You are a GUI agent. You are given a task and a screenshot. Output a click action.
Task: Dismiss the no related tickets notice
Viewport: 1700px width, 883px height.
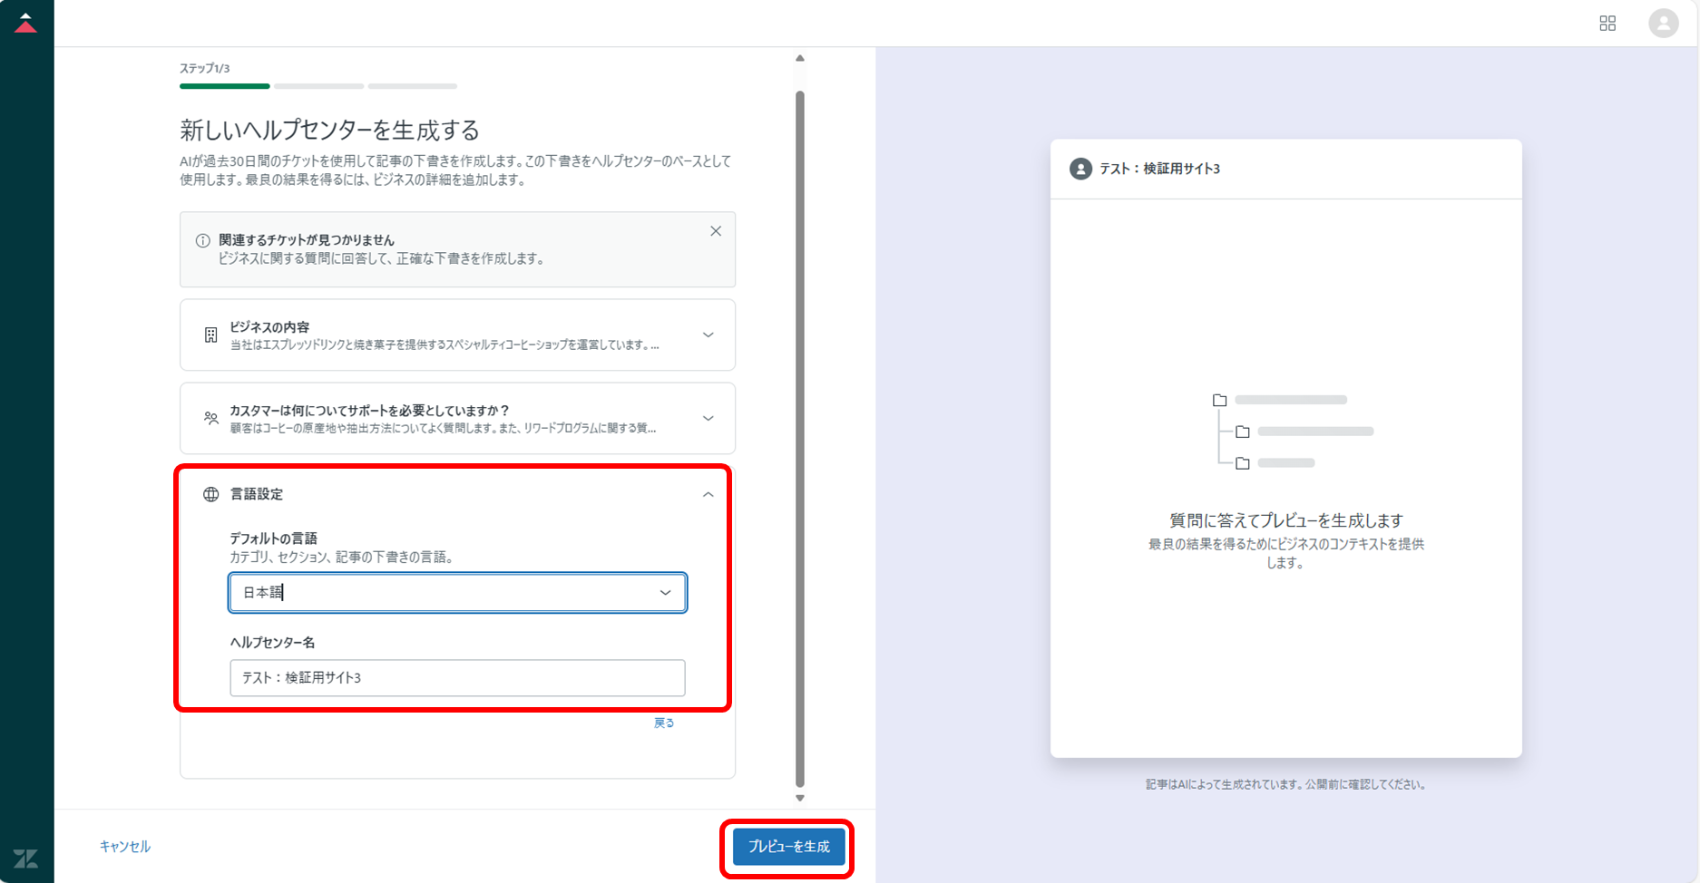point(716,231)
